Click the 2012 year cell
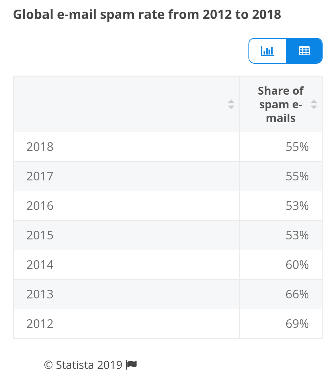Screen dimensions: 335x386 point(126,324)
